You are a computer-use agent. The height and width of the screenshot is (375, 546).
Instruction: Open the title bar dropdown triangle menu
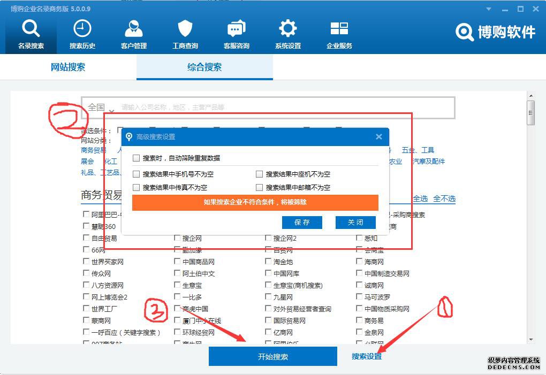pyautogui.click(x=489, y=9)
